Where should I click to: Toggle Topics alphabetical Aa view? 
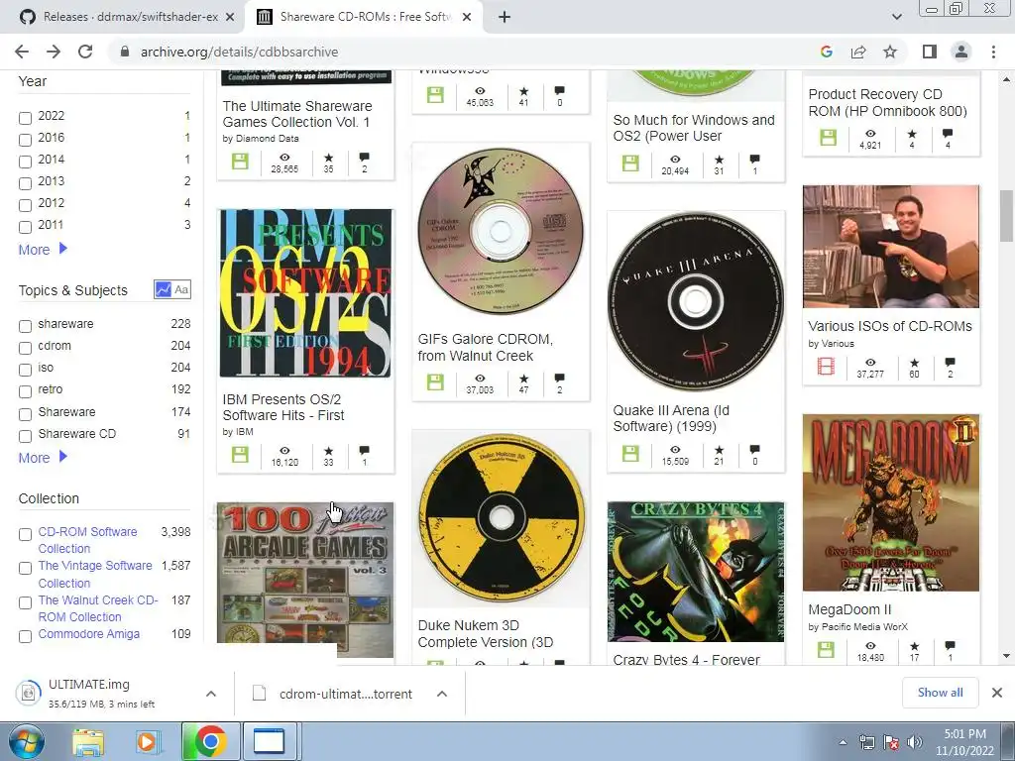pos(182,289)
